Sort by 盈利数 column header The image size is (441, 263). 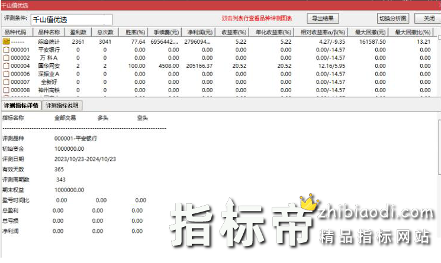tap(78, 33)
